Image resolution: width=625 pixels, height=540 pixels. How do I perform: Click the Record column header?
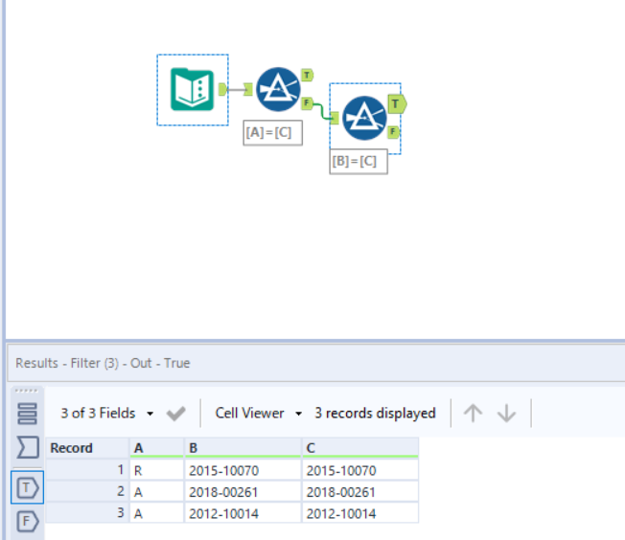(x=87, y=448)
